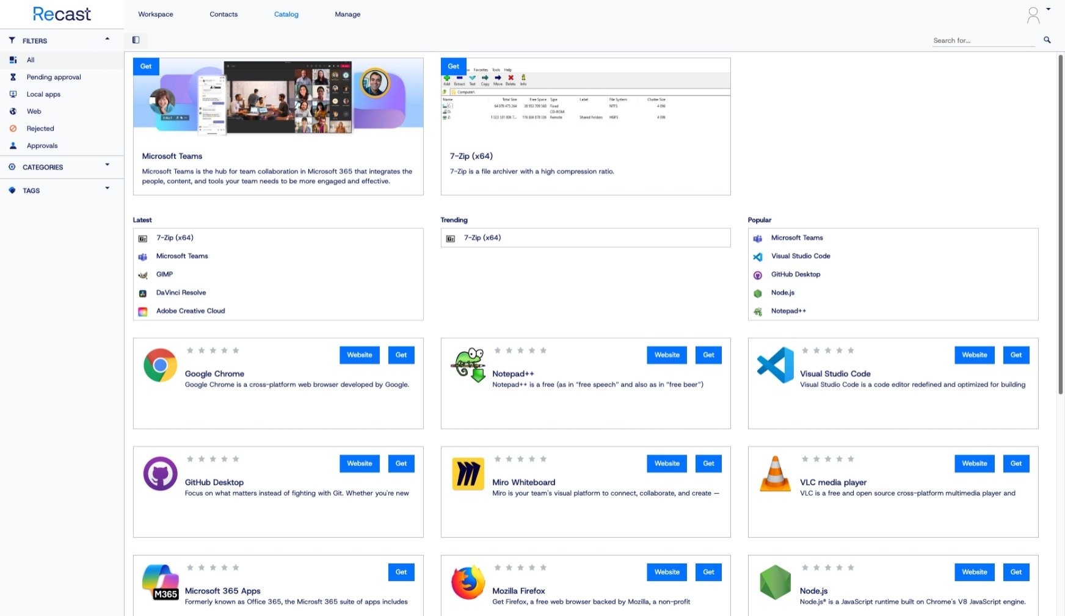The width and height of the screenshot is (1065, 616).
Task: Click the GitHub Desktop card icon
Action: point(160,474)
